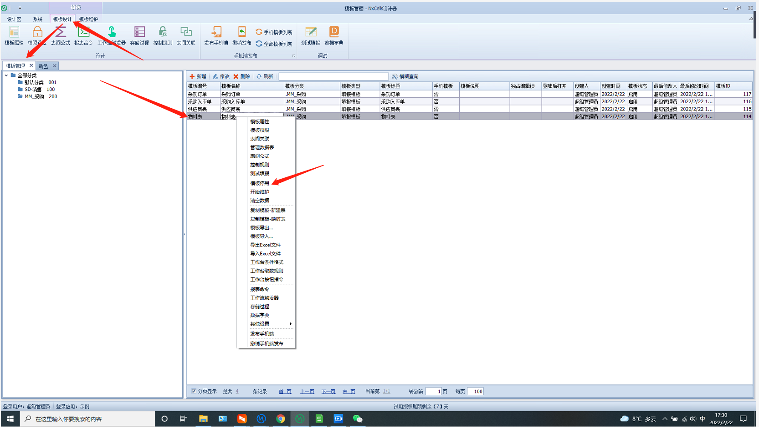Go to 下一页 page link

(x=328, y=392)
